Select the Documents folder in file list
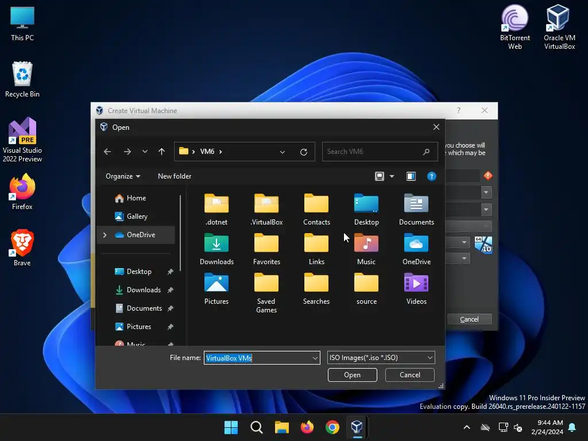 [416, 210]
